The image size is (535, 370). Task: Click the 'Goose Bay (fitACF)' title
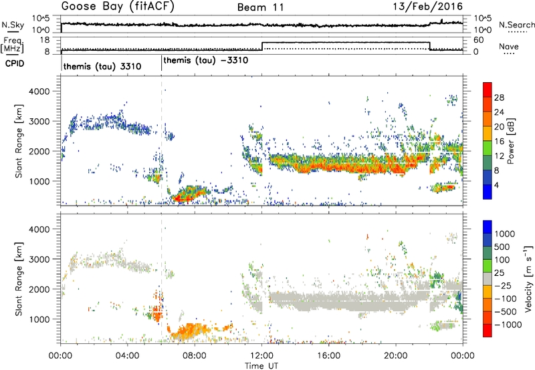(x=118, y=7)
